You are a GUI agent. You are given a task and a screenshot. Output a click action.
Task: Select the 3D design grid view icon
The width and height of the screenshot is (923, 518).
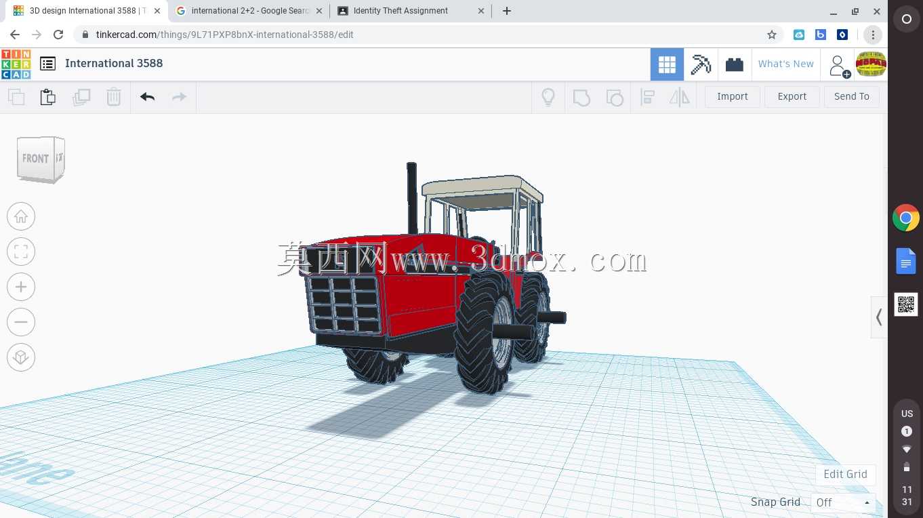[667, 64]
